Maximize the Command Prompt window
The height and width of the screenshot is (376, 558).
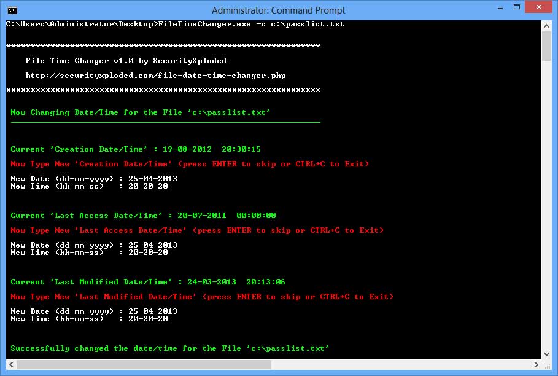(516, 7)
